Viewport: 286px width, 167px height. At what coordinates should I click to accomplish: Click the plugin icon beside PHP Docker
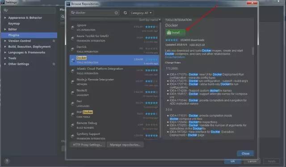pyautogui.click(x=72, y=114)
